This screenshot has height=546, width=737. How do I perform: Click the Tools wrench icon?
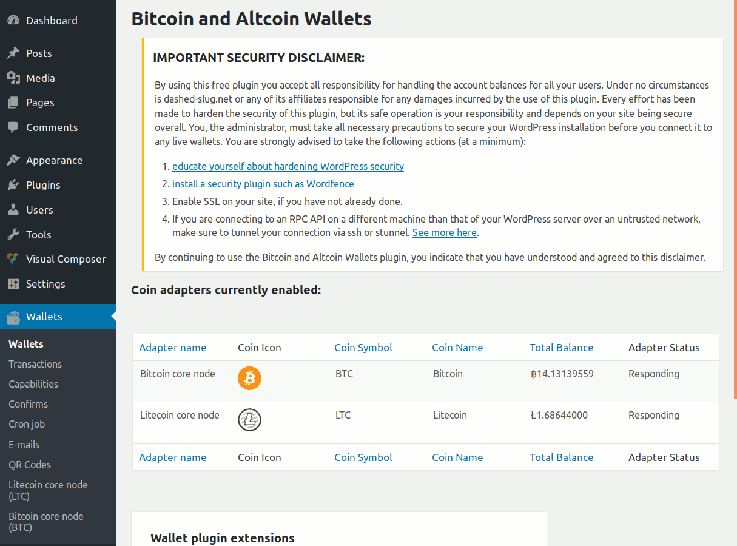pyautogui.click(x=13, y=235)
